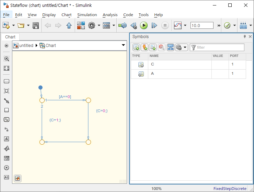254x192 pixels.
Task: Open the Analysis menu
Action: [110, 15]
